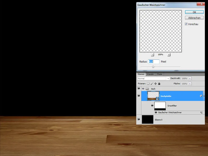Switch to the Pfade tab
The image size is (208, 156).
[x=159, y=74]
